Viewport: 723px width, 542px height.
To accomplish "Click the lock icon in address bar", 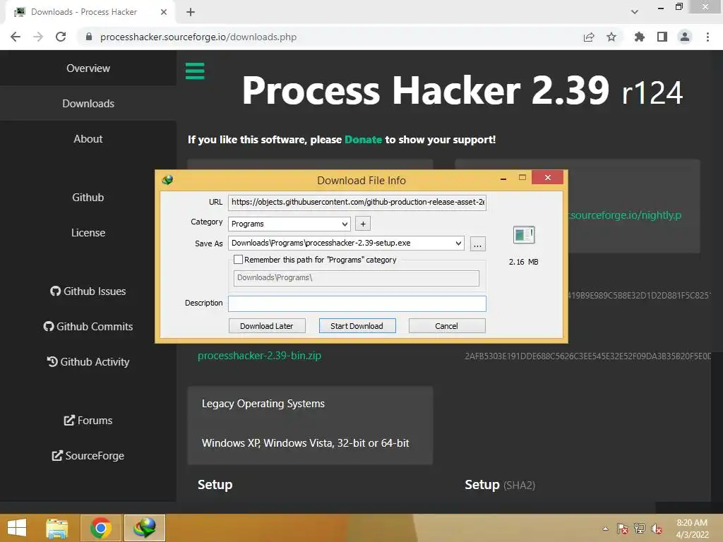I will (x=89, y=37).
